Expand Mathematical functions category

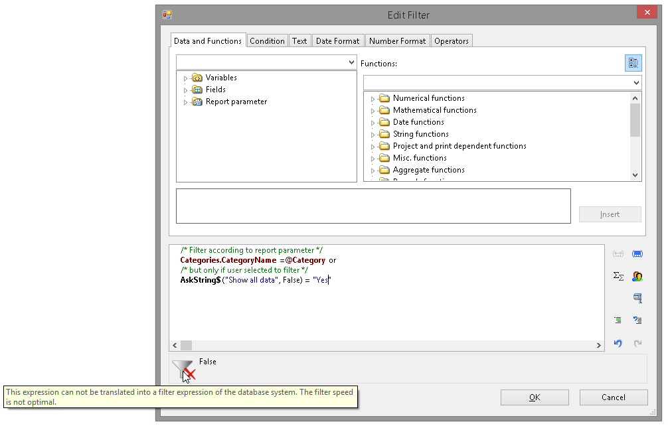373,111
